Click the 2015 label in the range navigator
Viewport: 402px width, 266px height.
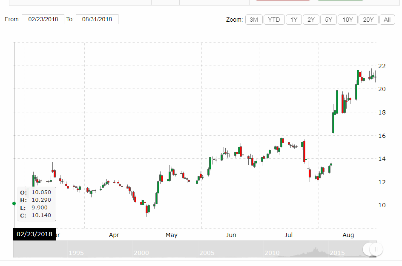(337, 253)
